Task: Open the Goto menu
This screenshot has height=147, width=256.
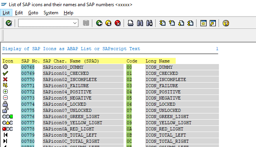Action: click(33, 13)
